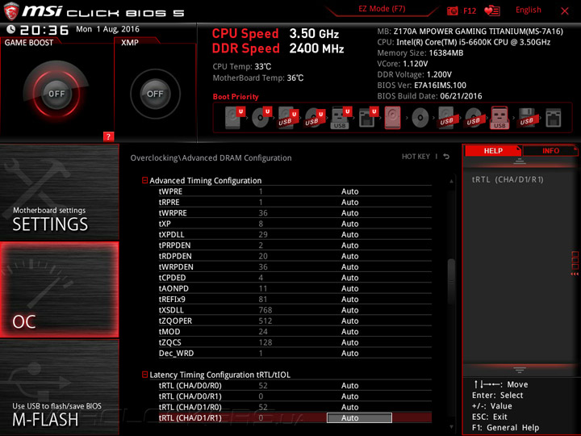Switch to the INFO tab
Screen dimensions: 581x436
pyautogui.click(x=550, y=150)
